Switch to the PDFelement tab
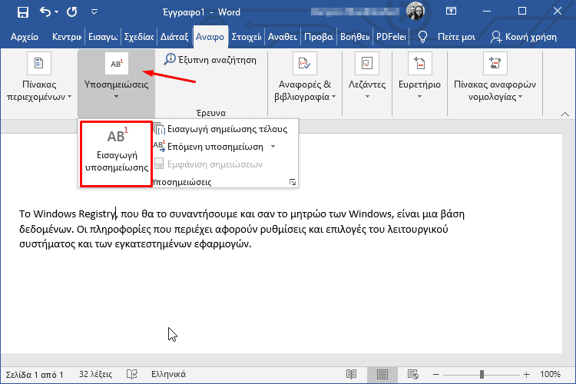576x384 pixels. [391, 37]
